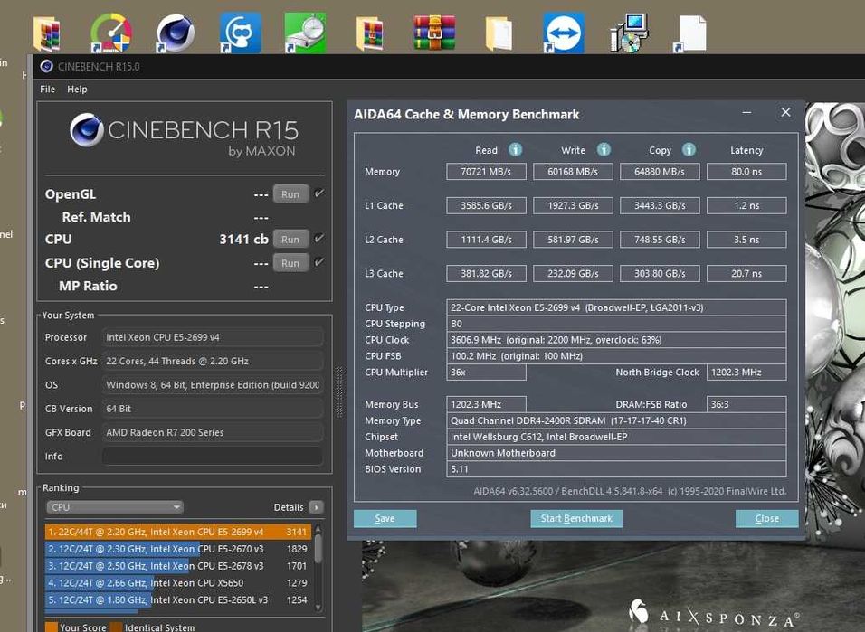Toggle the CPU test checkmark

(x=318, y=239)
